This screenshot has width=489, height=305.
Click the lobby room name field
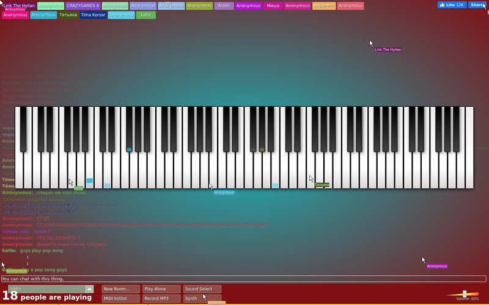[x=47, y=289]
